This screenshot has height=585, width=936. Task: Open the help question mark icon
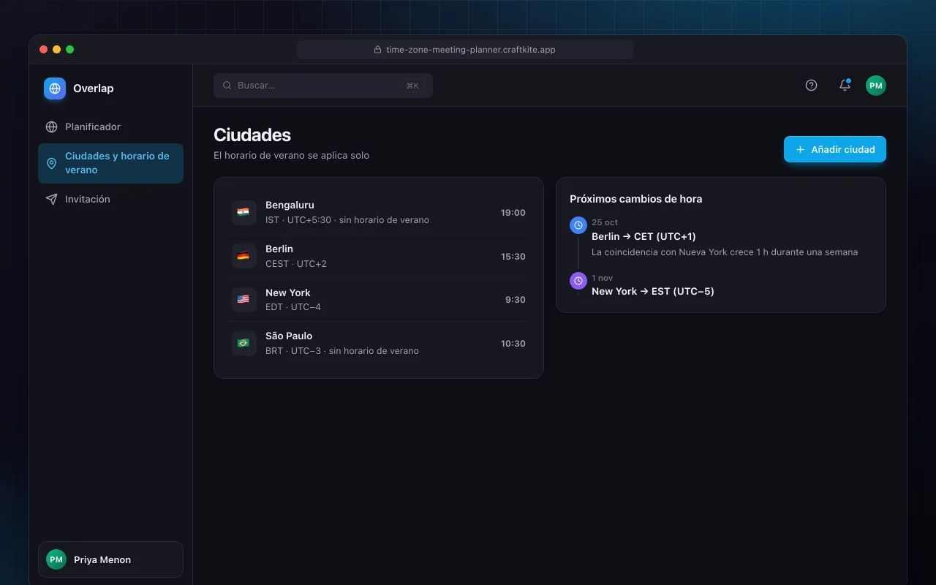[x=811, y=86]
